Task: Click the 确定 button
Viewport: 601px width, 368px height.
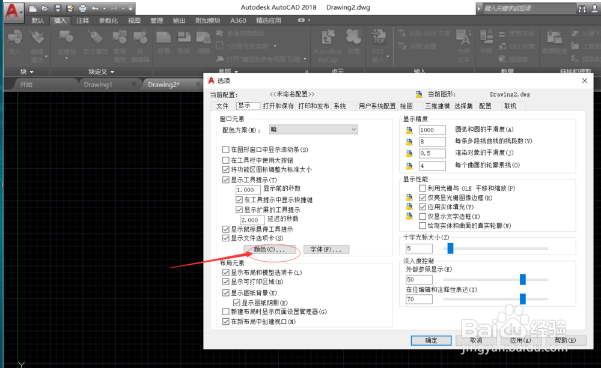Action: pyautogui.click(x=431, y=340)
